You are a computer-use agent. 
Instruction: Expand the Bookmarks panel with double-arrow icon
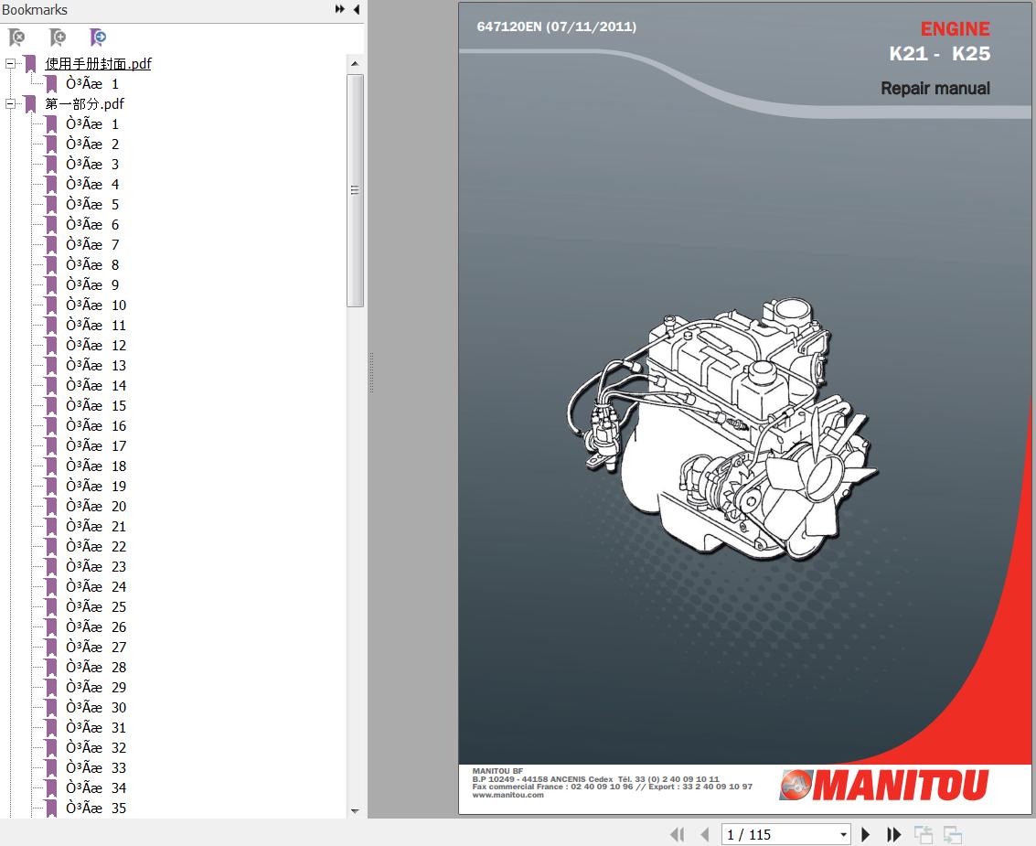(339, 9)
